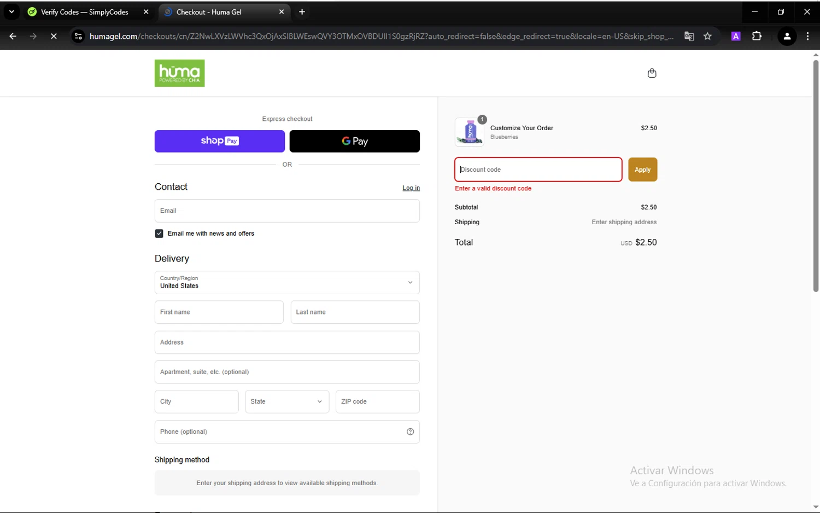Click the First name field

(x=219, y=312)
